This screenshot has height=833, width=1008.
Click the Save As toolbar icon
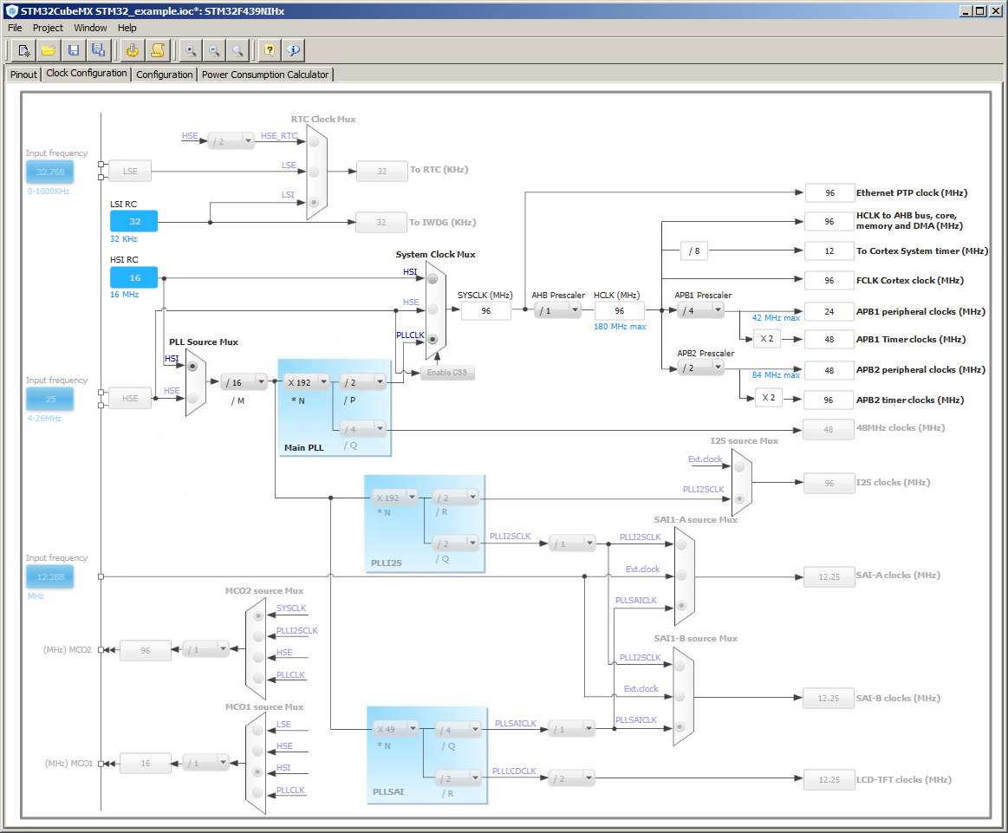coord(98,50)
